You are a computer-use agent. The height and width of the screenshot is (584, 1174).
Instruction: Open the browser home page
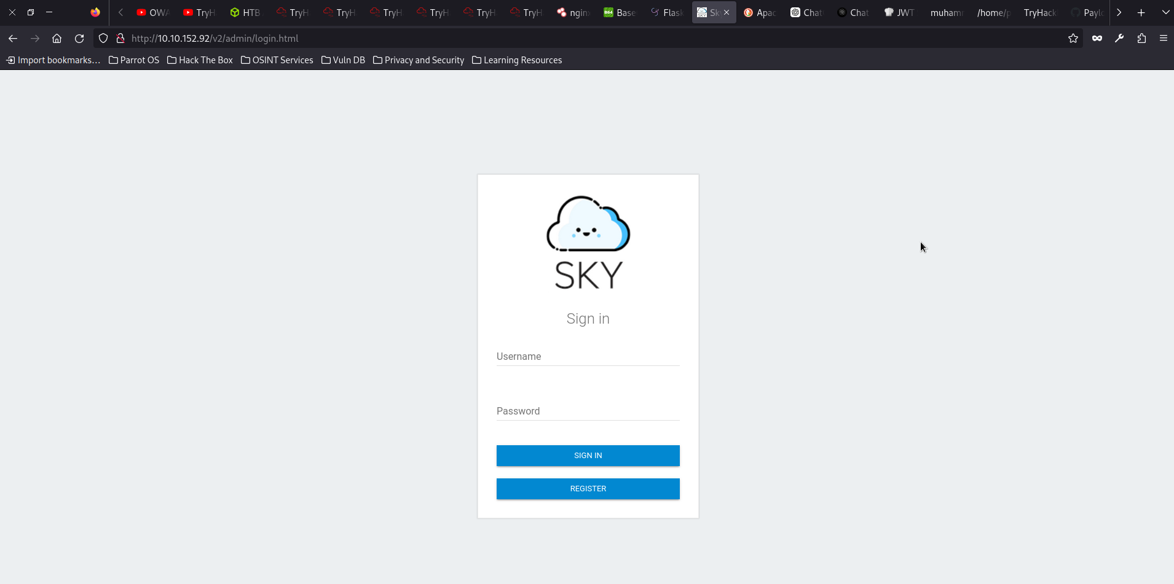pos(57,38)
